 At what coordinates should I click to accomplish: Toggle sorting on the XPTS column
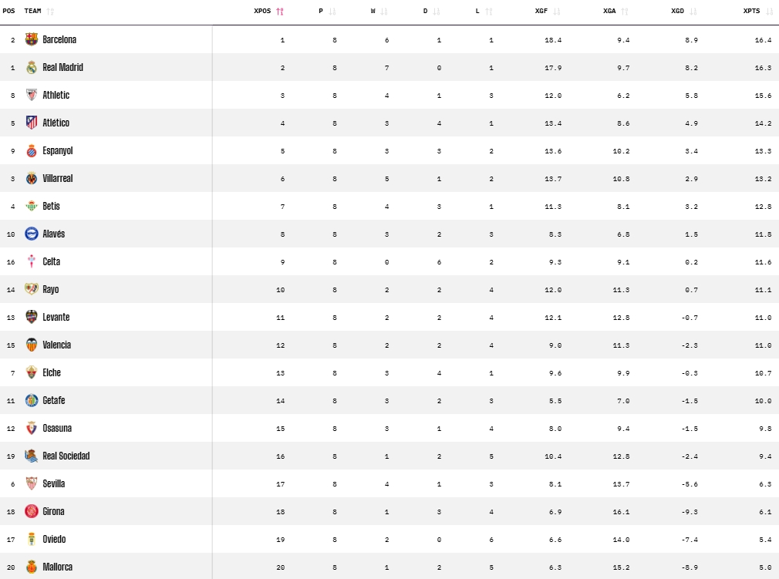[767, 11]
